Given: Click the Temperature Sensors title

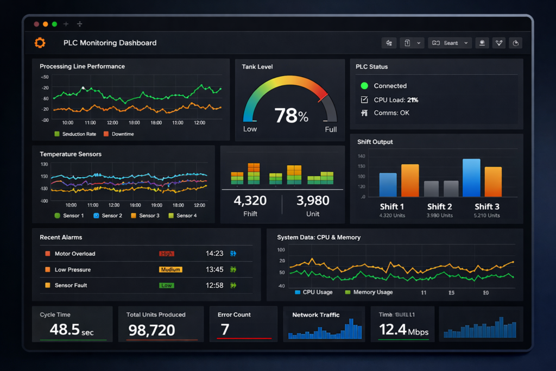Looking at the screenshot, I should pos(71,154).
